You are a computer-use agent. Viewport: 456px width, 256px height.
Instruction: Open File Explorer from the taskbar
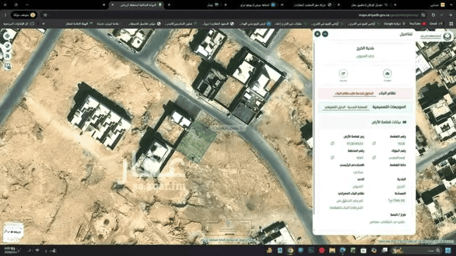click(x=332, y=250)
